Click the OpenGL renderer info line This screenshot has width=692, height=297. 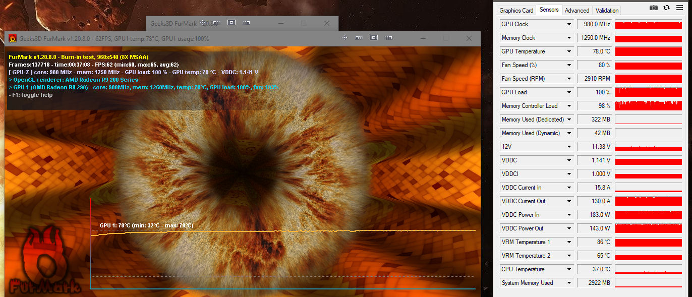pos(73,80)
